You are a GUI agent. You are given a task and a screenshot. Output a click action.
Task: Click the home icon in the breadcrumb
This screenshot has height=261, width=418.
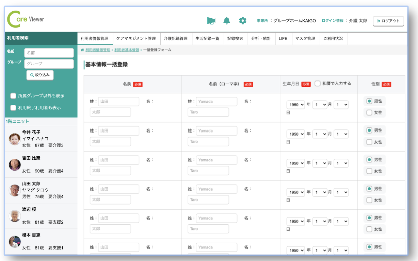[x=82, y=50]
